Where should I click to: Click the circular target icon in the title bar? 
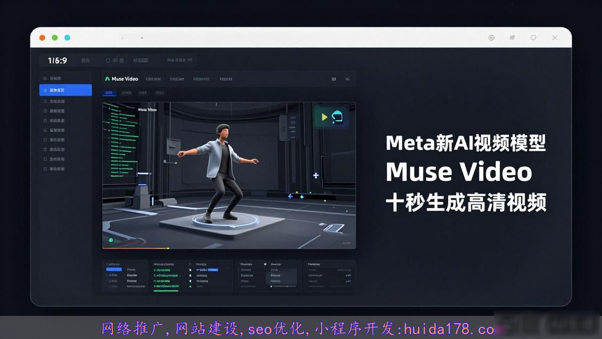point(491,38)
